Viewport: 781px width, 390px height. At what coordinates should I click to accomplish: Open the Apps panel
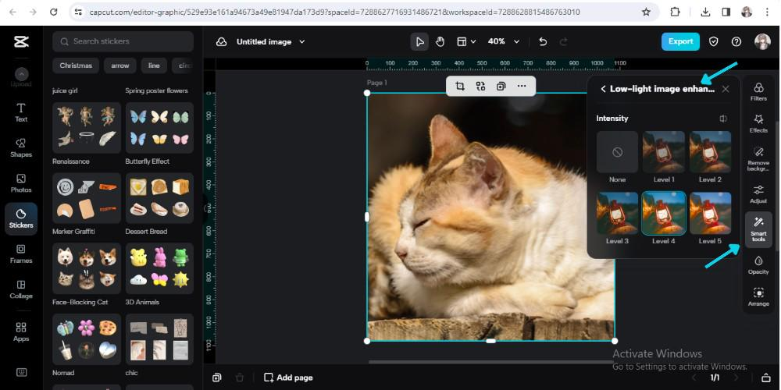point(21,332)
